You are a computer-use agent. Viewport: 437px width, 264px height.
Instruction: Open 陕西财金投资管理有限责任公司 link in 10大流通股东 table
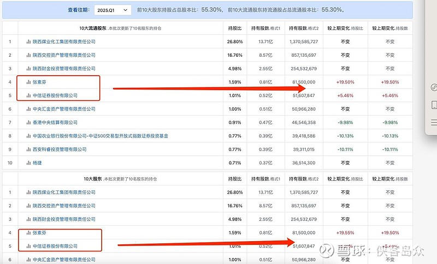coord(64,68)
